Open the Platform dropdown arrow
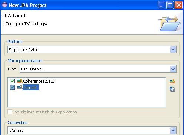This screenshot has height=135, width=184. pos(173,50)
